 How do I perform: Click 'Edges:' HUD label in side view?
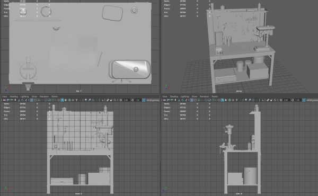coord(167,108)
